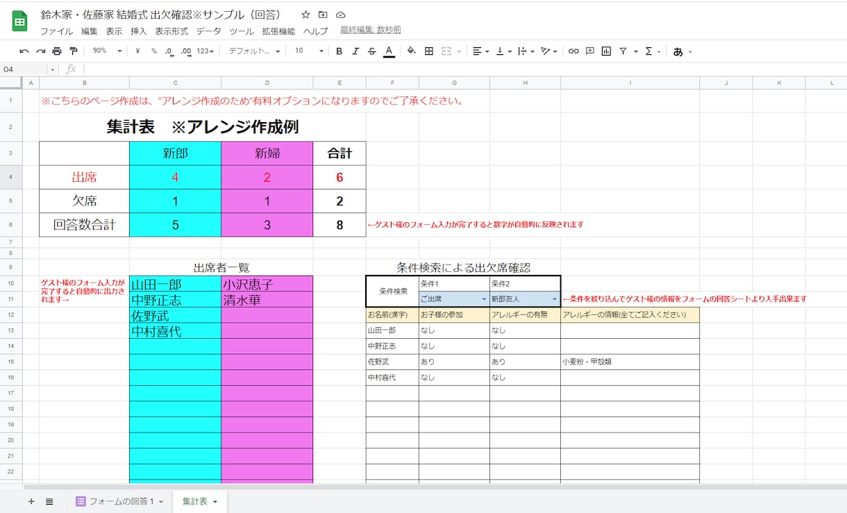
Task: Click the formula bar input
Action: 465,69
